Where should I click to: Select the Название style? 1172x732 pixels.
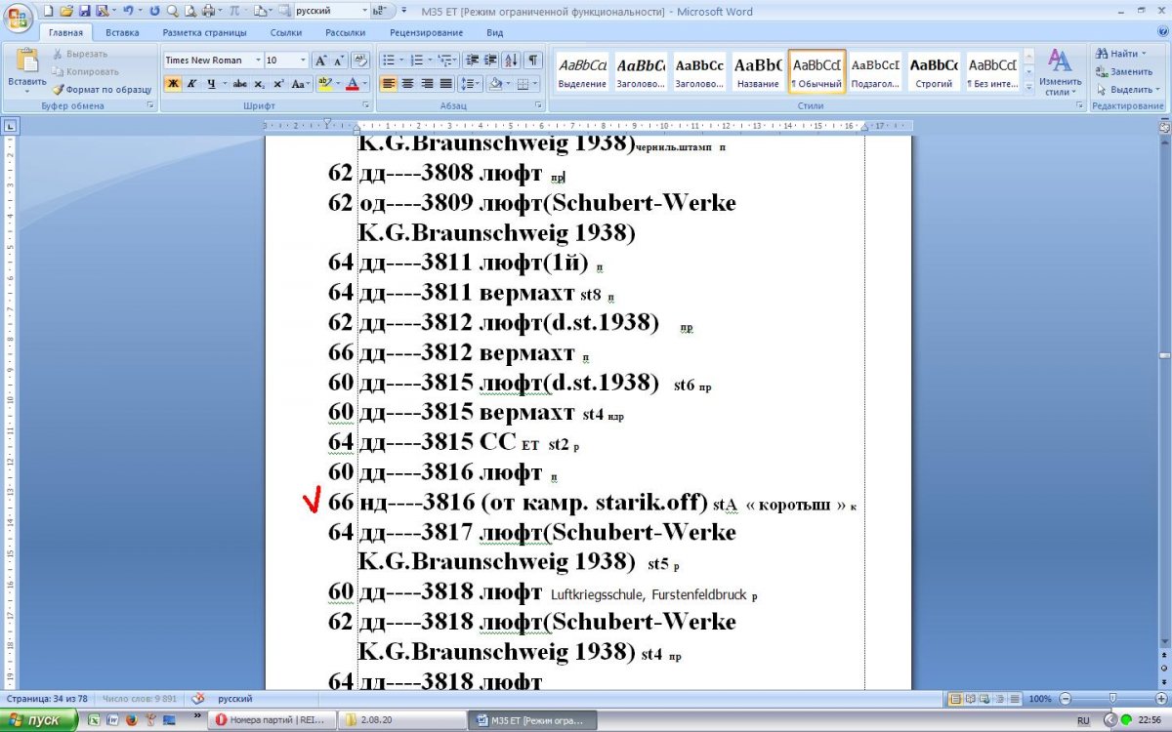(x=757, y=71)
